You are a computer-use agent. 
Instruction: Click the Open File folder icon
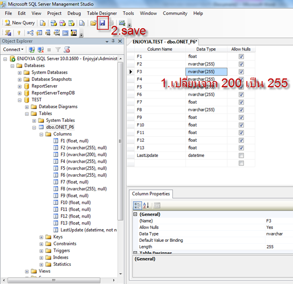pos(93,23)
